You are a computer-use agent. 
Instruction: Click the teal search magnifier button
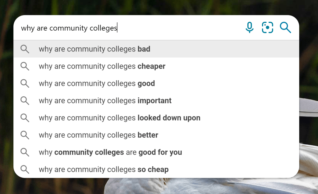285,28
